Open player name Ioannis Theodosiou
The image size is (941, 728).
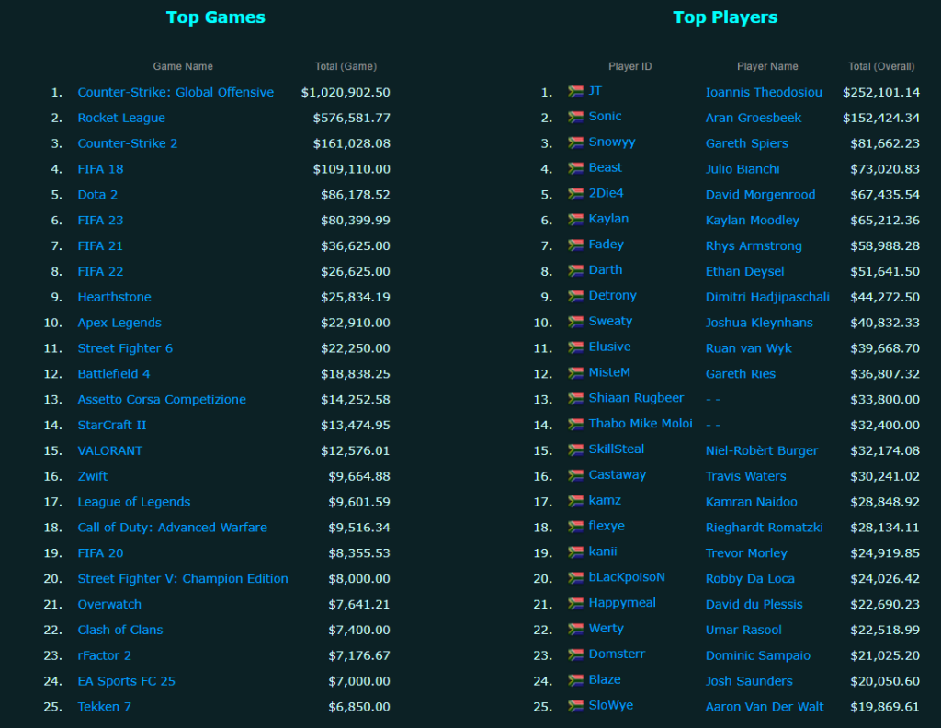pos(764,92)
